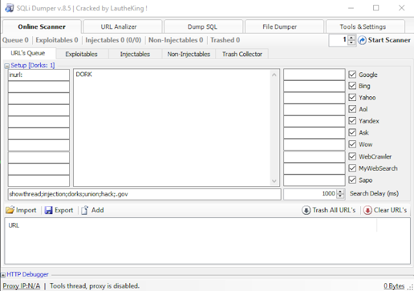Click the Clear URL's red icon
Image resolution: width=414 pixels, height=291 pixels.
[367, 210]
